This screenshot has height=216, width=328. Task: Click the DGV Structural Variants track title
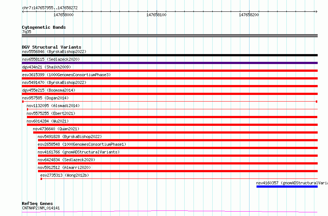coord(52,47)
